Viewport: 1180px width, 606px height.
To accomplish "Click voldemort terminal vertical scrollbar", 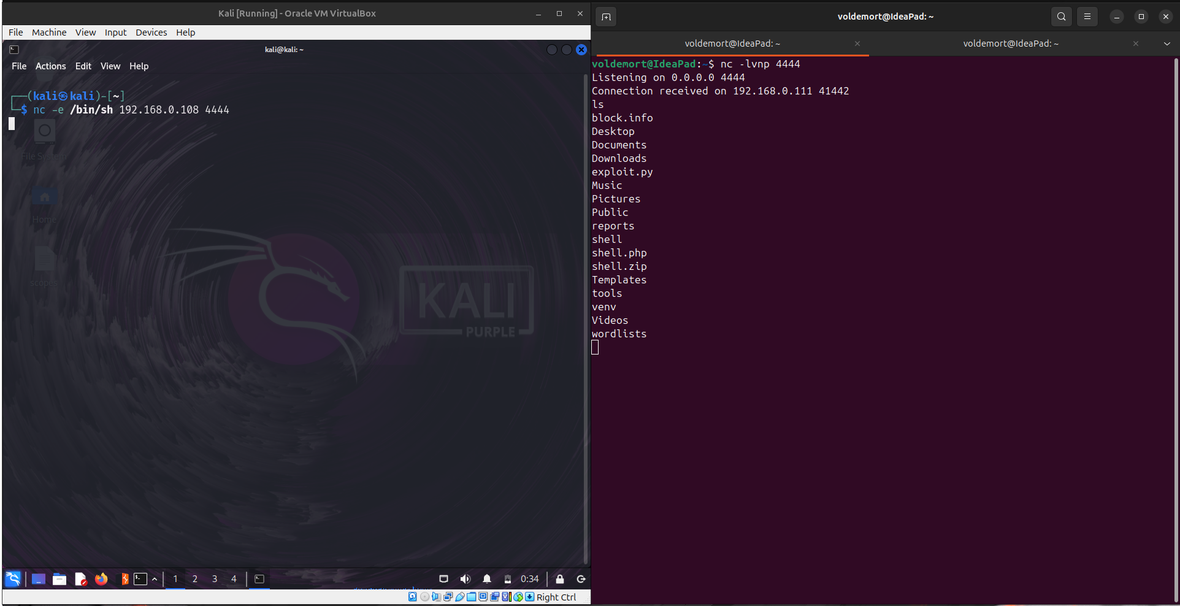I will click(x=1176, y=330).
